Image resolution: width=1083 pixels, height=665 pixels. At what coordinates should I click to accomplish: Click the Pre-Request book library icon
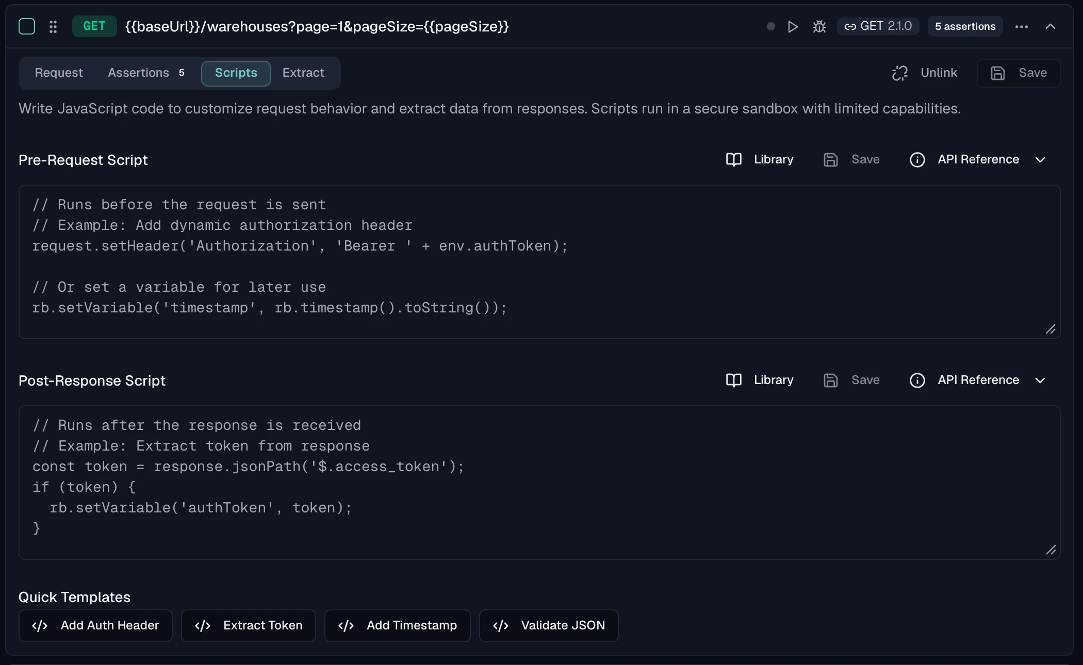[x=733, y=159]
